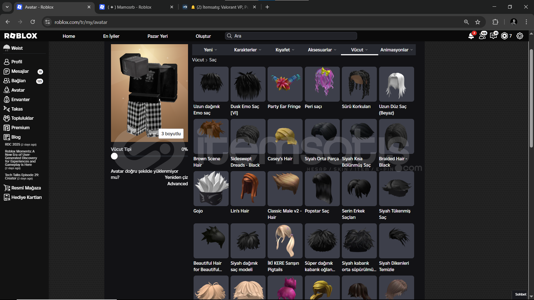
Task: Open the Sohbet chat button
Action: coord(520,294)
